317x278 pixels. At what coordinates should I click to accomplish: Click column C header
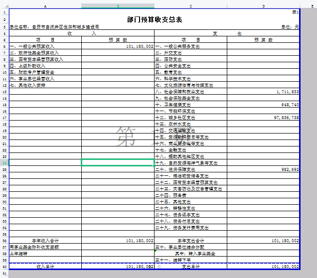pyautogui.click(x=190, y=6)
